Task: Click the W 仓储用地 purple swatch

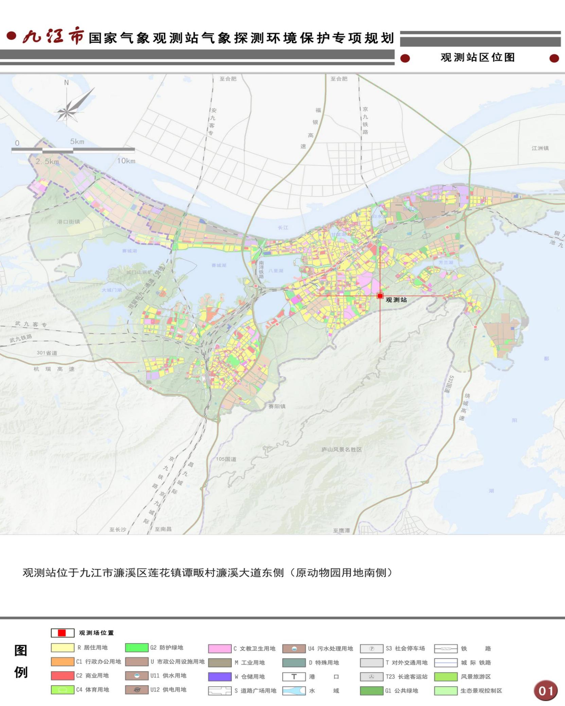Action: pos(219,676)
